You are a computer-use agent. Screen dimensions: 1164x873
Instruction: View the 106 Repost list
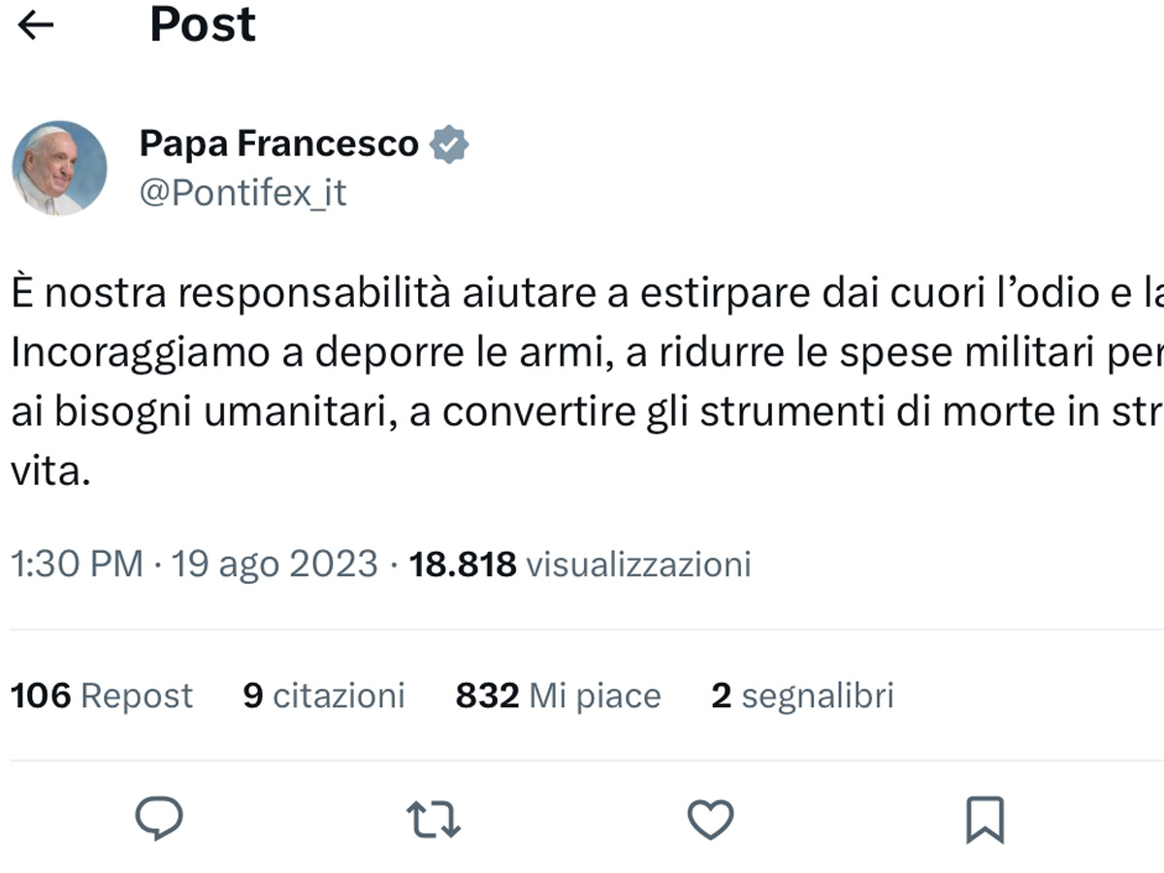[102, 695]
